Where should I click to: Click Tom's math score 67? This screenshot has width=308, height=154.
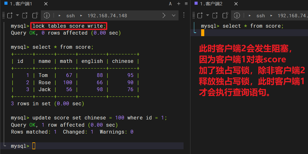[x=69, y=75]
